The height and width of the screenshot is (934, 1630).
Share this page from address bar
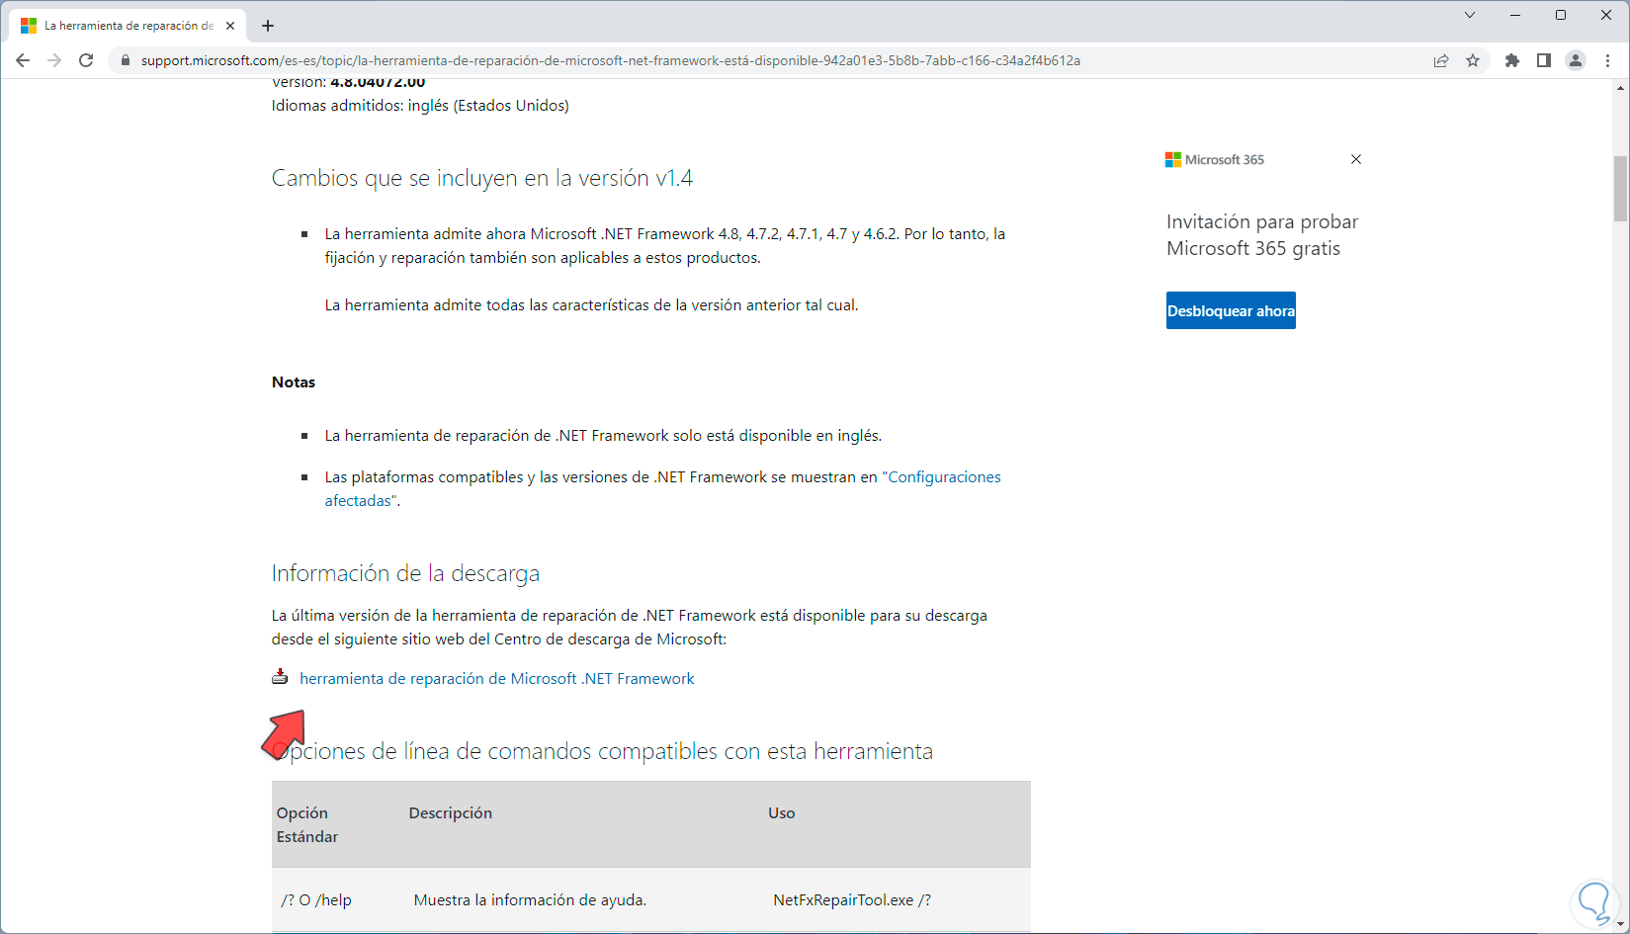click(1441, 60)
